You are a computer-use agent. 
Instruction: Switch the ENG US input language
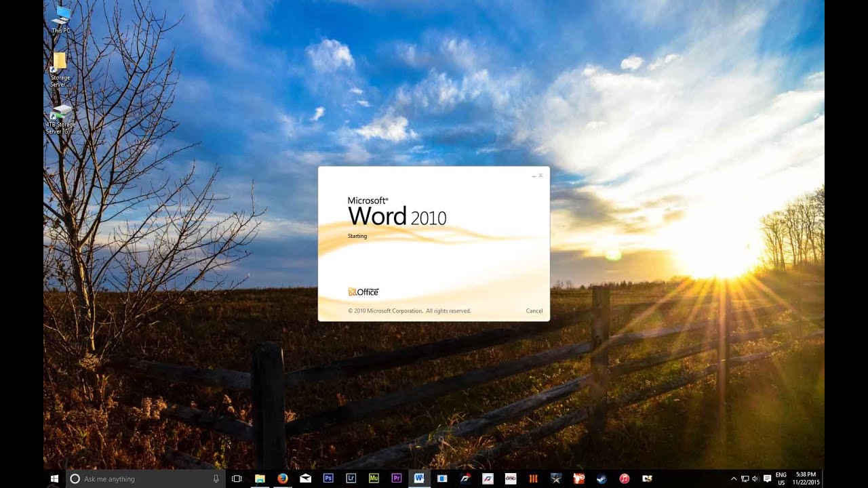[x=781, y=479]
